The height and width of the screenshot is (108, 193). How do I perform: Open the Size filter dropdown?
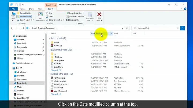tap(50, 17)
